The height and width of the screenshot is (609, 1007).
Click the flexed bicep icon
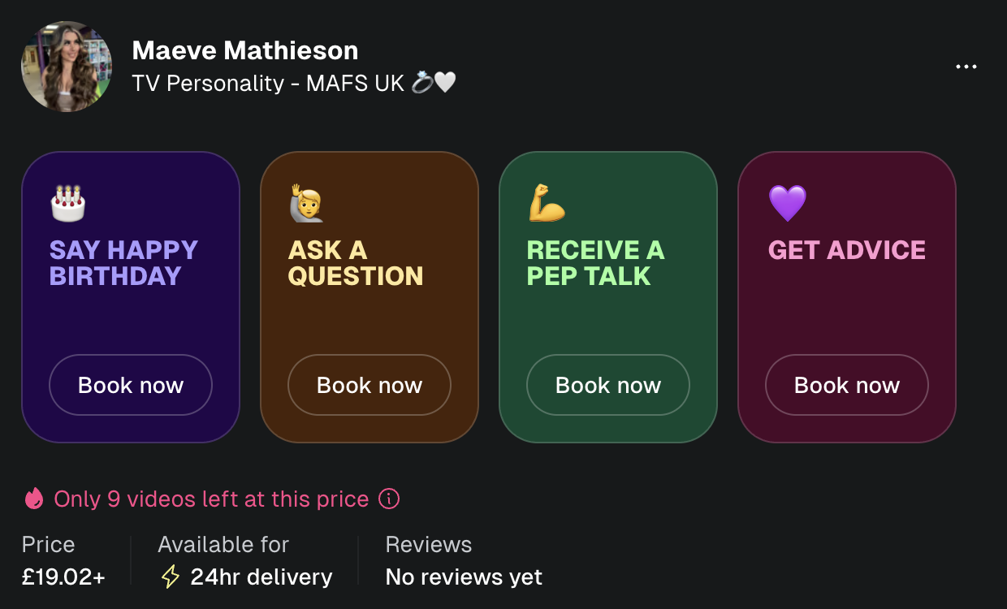point(547,203)
